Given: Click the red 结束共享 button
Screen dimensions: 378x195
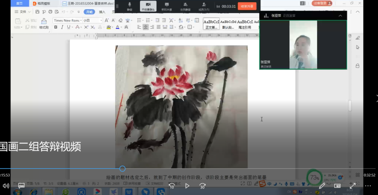Looking at the screenshot, I should coord(247,6).
